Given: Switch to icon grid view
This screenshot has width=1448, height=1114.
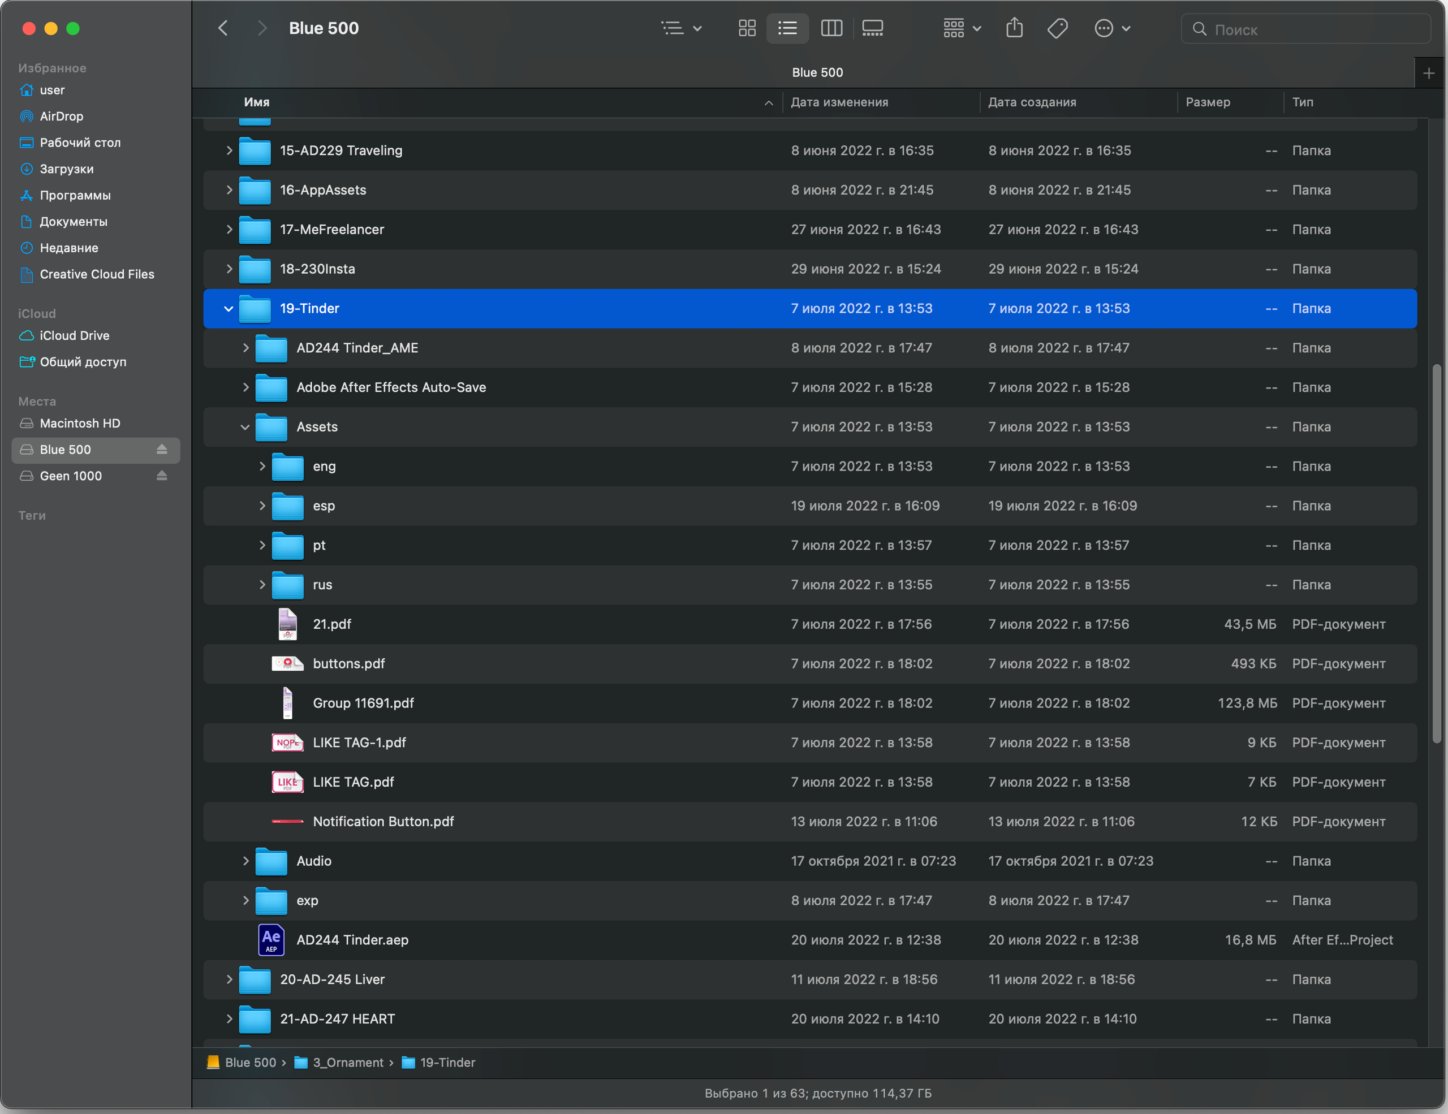Looking at the screenshot, I should 747,28.
